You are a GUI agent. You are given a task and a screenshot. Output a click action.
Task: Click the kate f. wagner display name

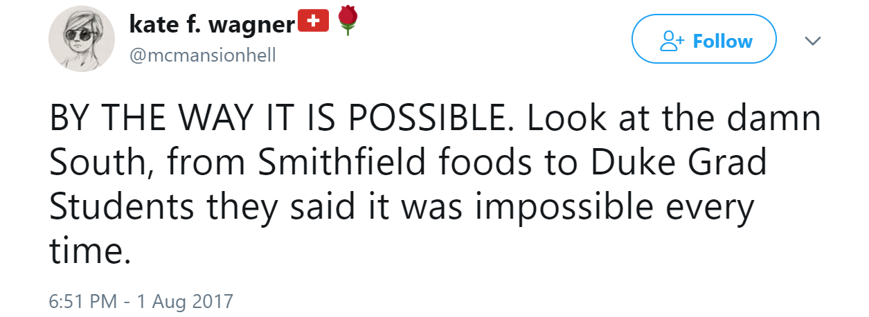click(x=212, y=24)
